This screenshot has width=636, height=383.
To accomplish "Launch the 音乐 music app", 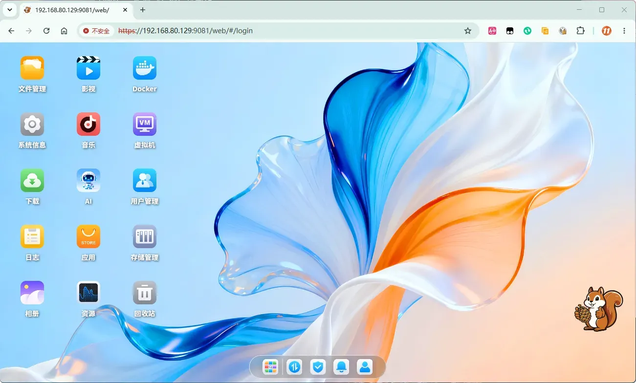I will (88, 124).
